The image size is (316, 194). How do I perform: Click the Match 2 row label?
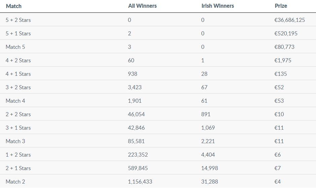pyautogui.click(x=15, y=182)
